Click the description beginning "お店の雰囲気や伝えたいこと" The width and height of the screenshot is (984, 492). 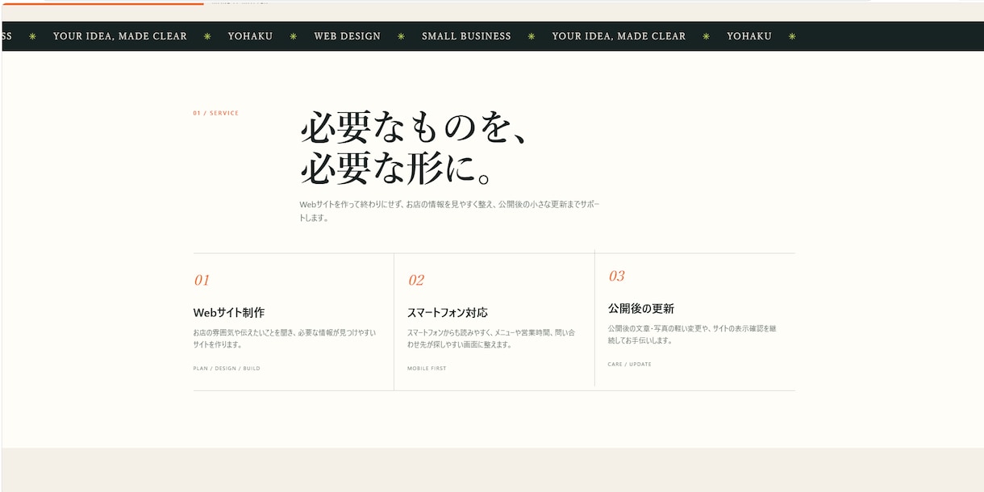285,338
